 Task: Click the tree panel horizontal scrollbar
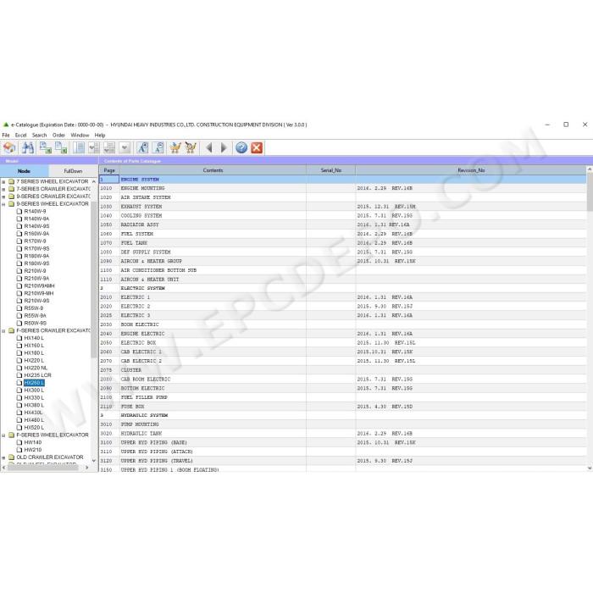(42, 468)
